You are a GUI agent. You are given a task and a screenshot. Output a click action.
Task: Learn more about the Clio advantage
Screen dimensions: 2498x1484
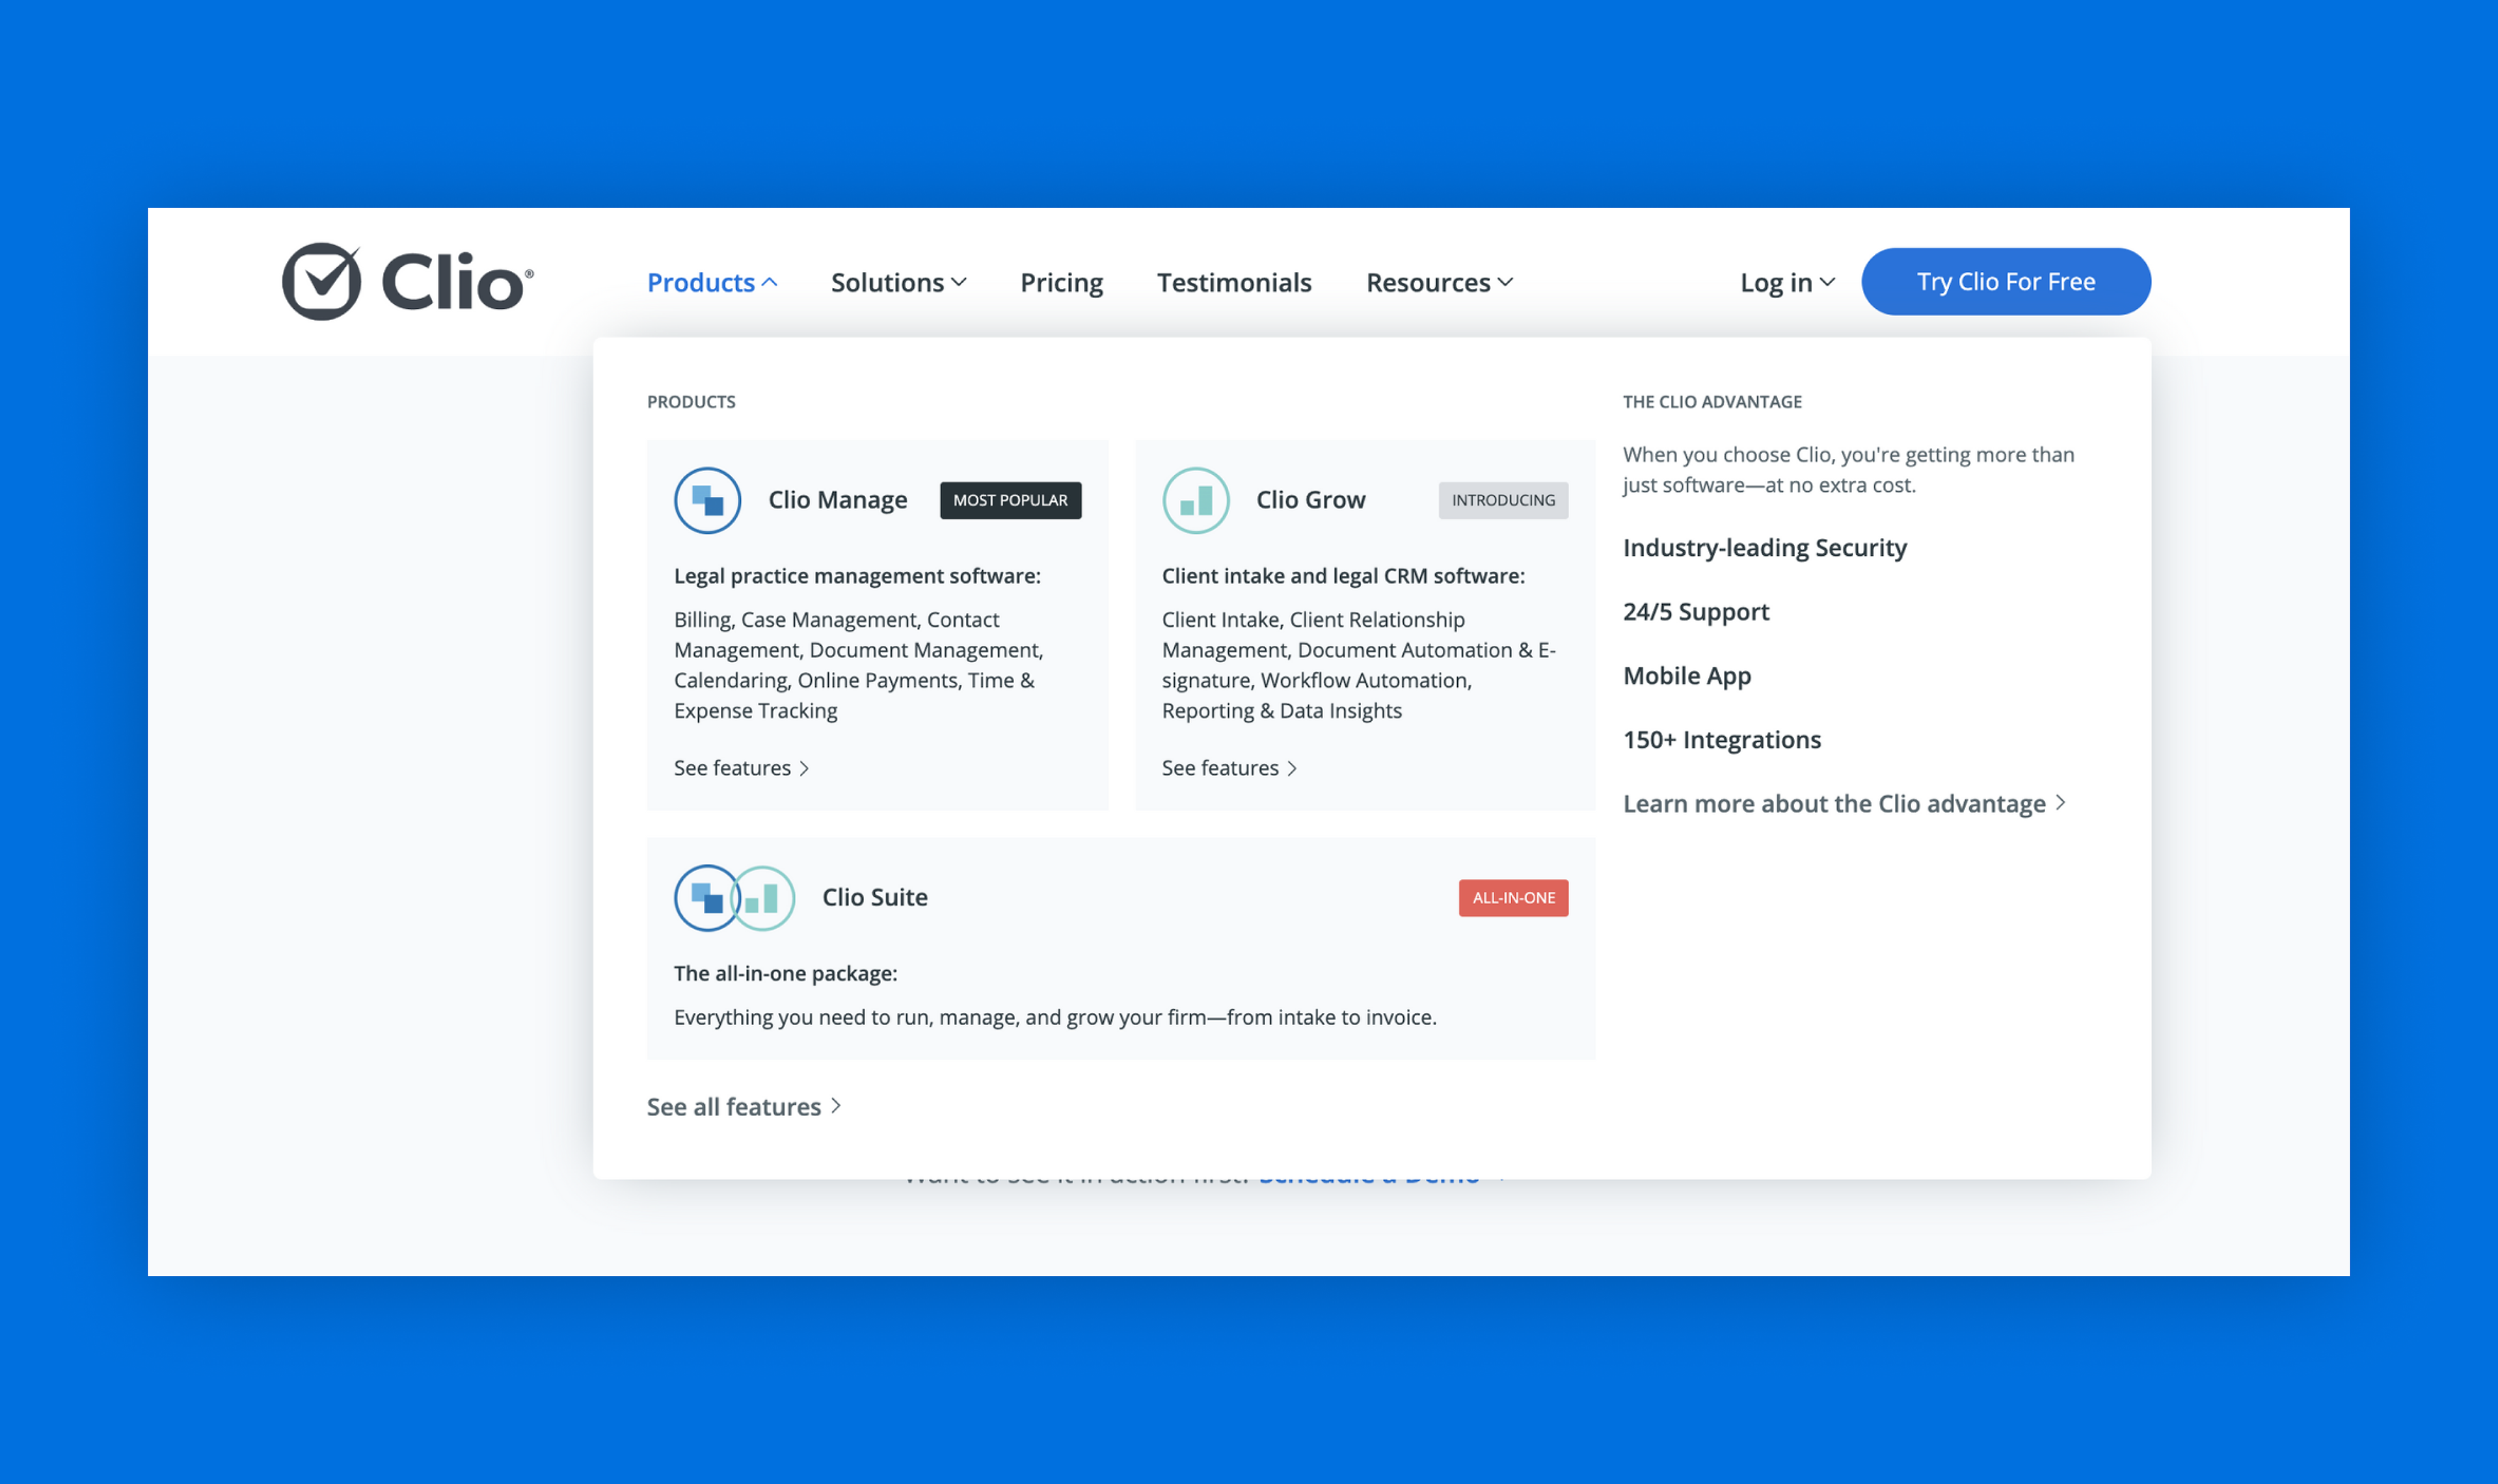tap(1844, 804)
